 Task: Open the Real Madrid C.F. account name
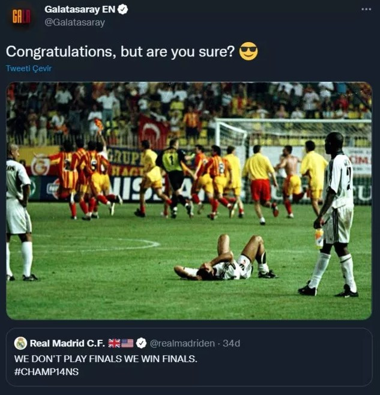[67, 343]
